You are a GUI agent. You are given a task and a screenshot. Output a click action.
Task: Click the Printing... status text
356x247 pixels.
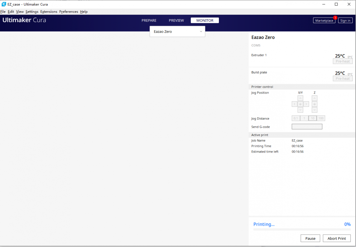pyautogui.click(x=264, y=224)
